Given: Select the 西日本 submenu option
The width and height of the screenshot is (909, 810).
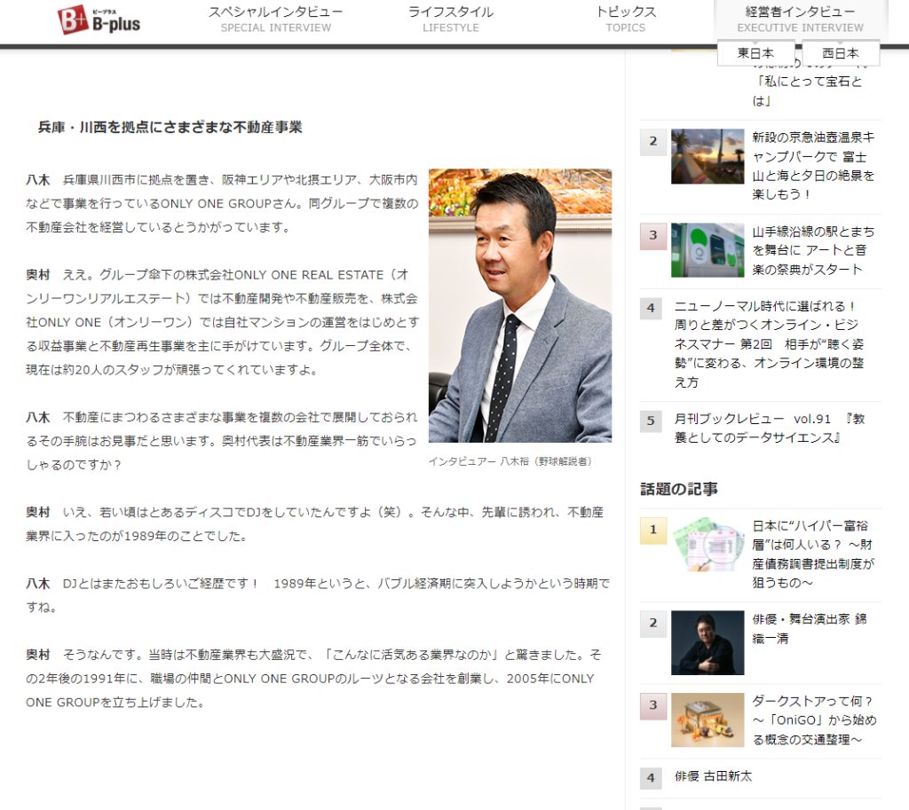Looking at the screenshot, I should (x=840, y=53).
